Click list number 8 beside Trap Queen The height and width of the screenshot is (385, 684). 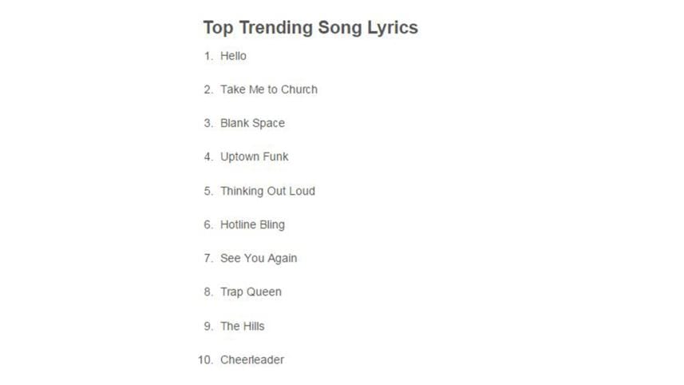point(208,292)
